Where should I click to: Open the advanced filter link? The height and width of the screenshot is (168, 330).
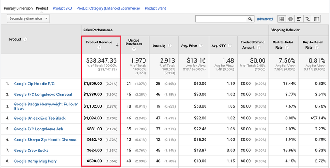coord(265,19)
